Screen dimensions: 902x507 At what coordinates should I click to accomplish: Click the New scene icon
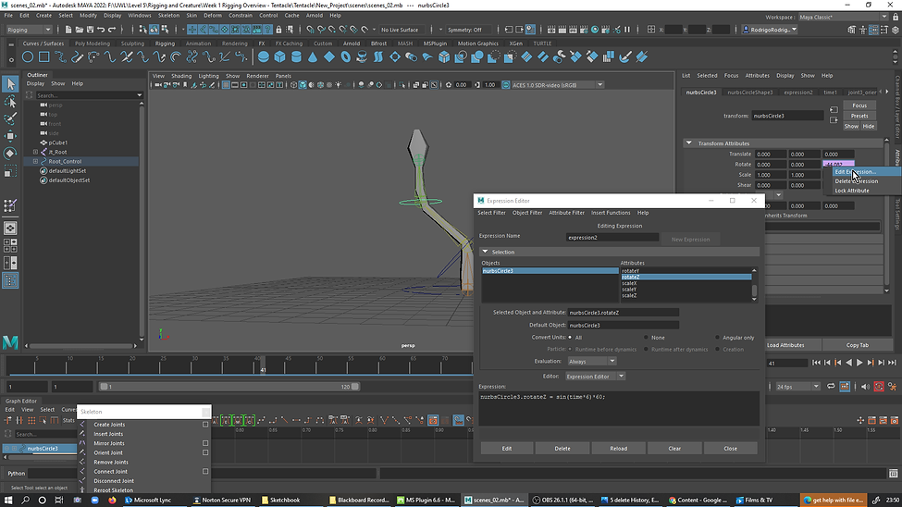[68, 30]
